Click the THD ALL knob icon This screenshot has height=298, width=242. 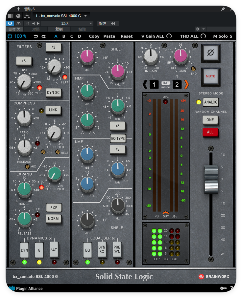[203, 36]
